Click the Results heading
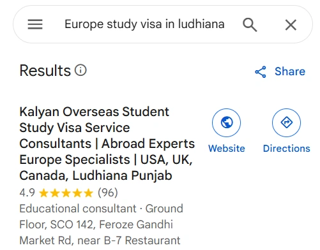Viewport: 320px width, 250px height. 45,70
